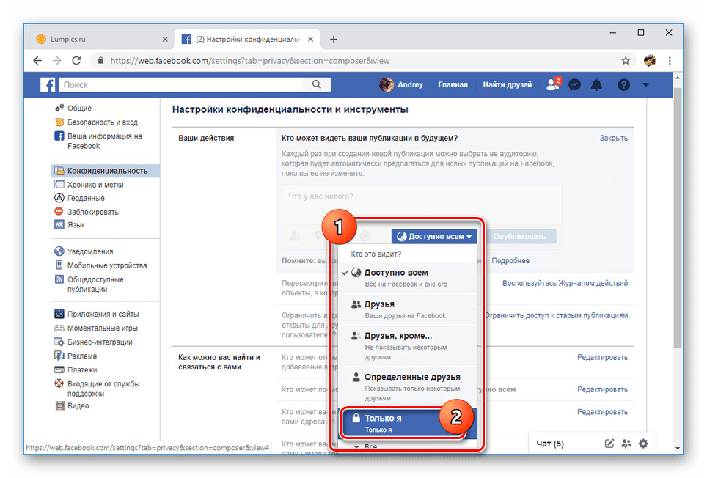
Task: Open help question mark icon
Action: click(x=623, y=85)
